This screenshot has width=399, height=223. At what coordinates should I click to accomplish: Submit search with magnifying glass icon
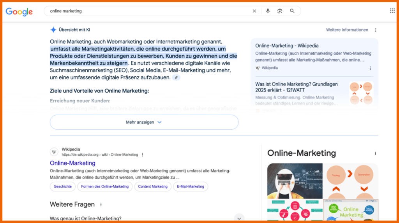point(292,11)
